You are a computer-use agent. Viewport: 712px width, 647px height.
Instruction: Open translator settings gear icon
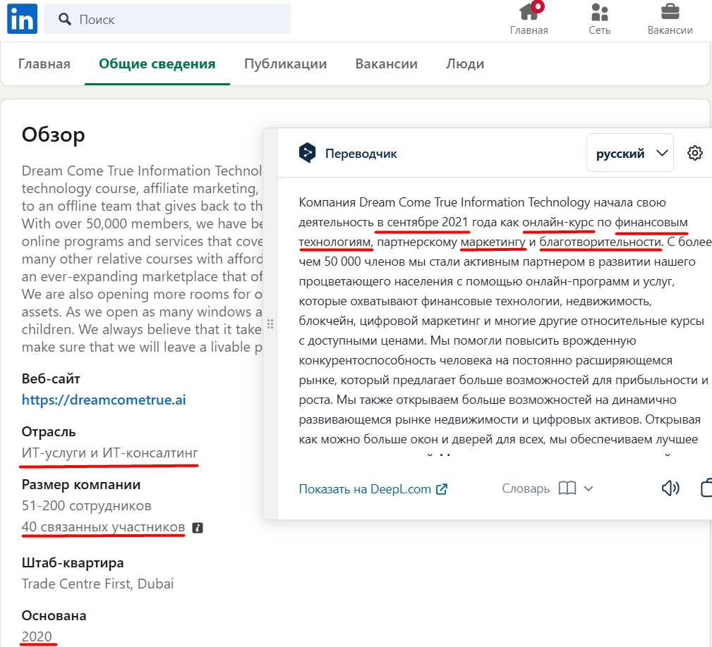point(695,153)
